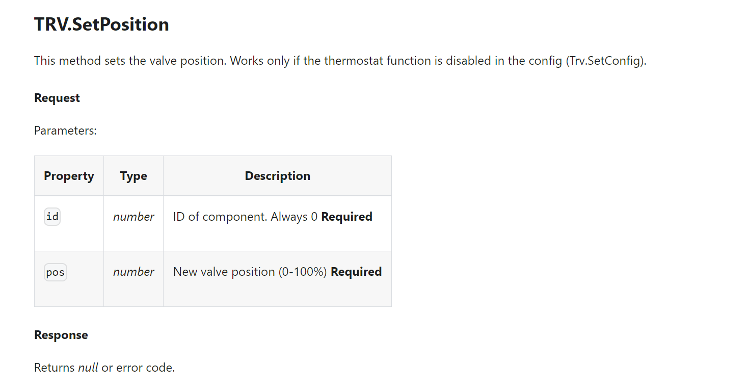748x390 pixels.
Task: Click the bold Required in the pos row
Action: 356,272
